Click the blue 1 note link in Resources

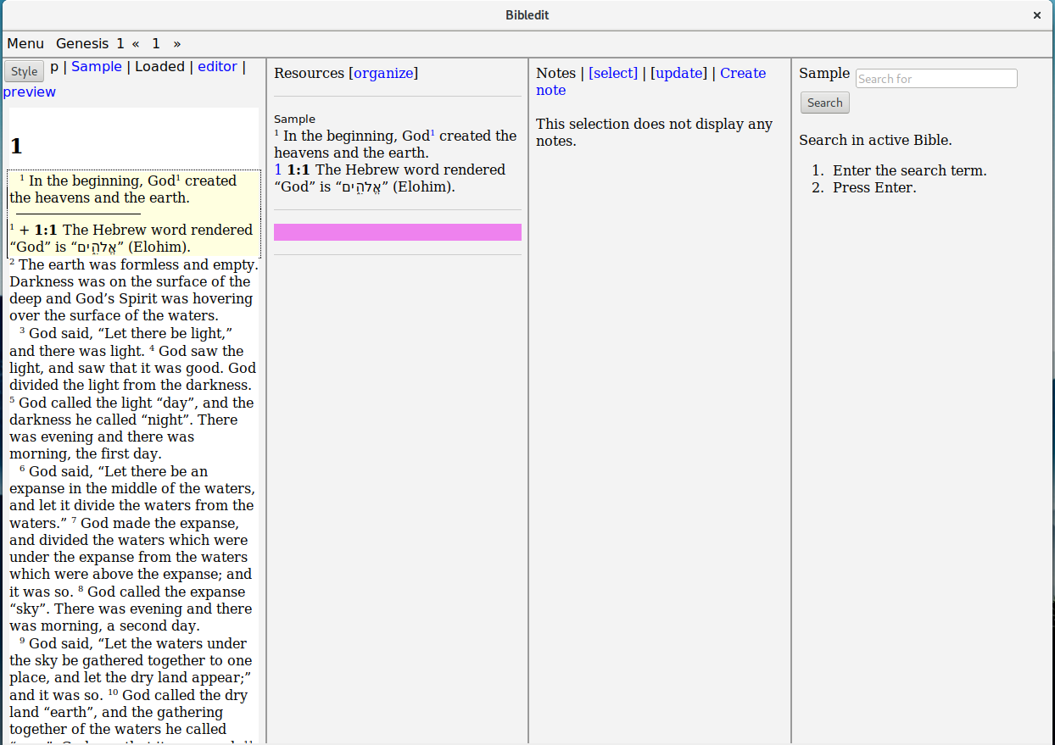point(278,170)
